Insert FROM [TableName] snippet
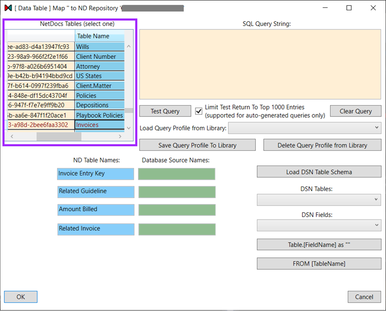The height and width of the screenshot is (311, 386). pyautogui.click(x=319, y=263)
